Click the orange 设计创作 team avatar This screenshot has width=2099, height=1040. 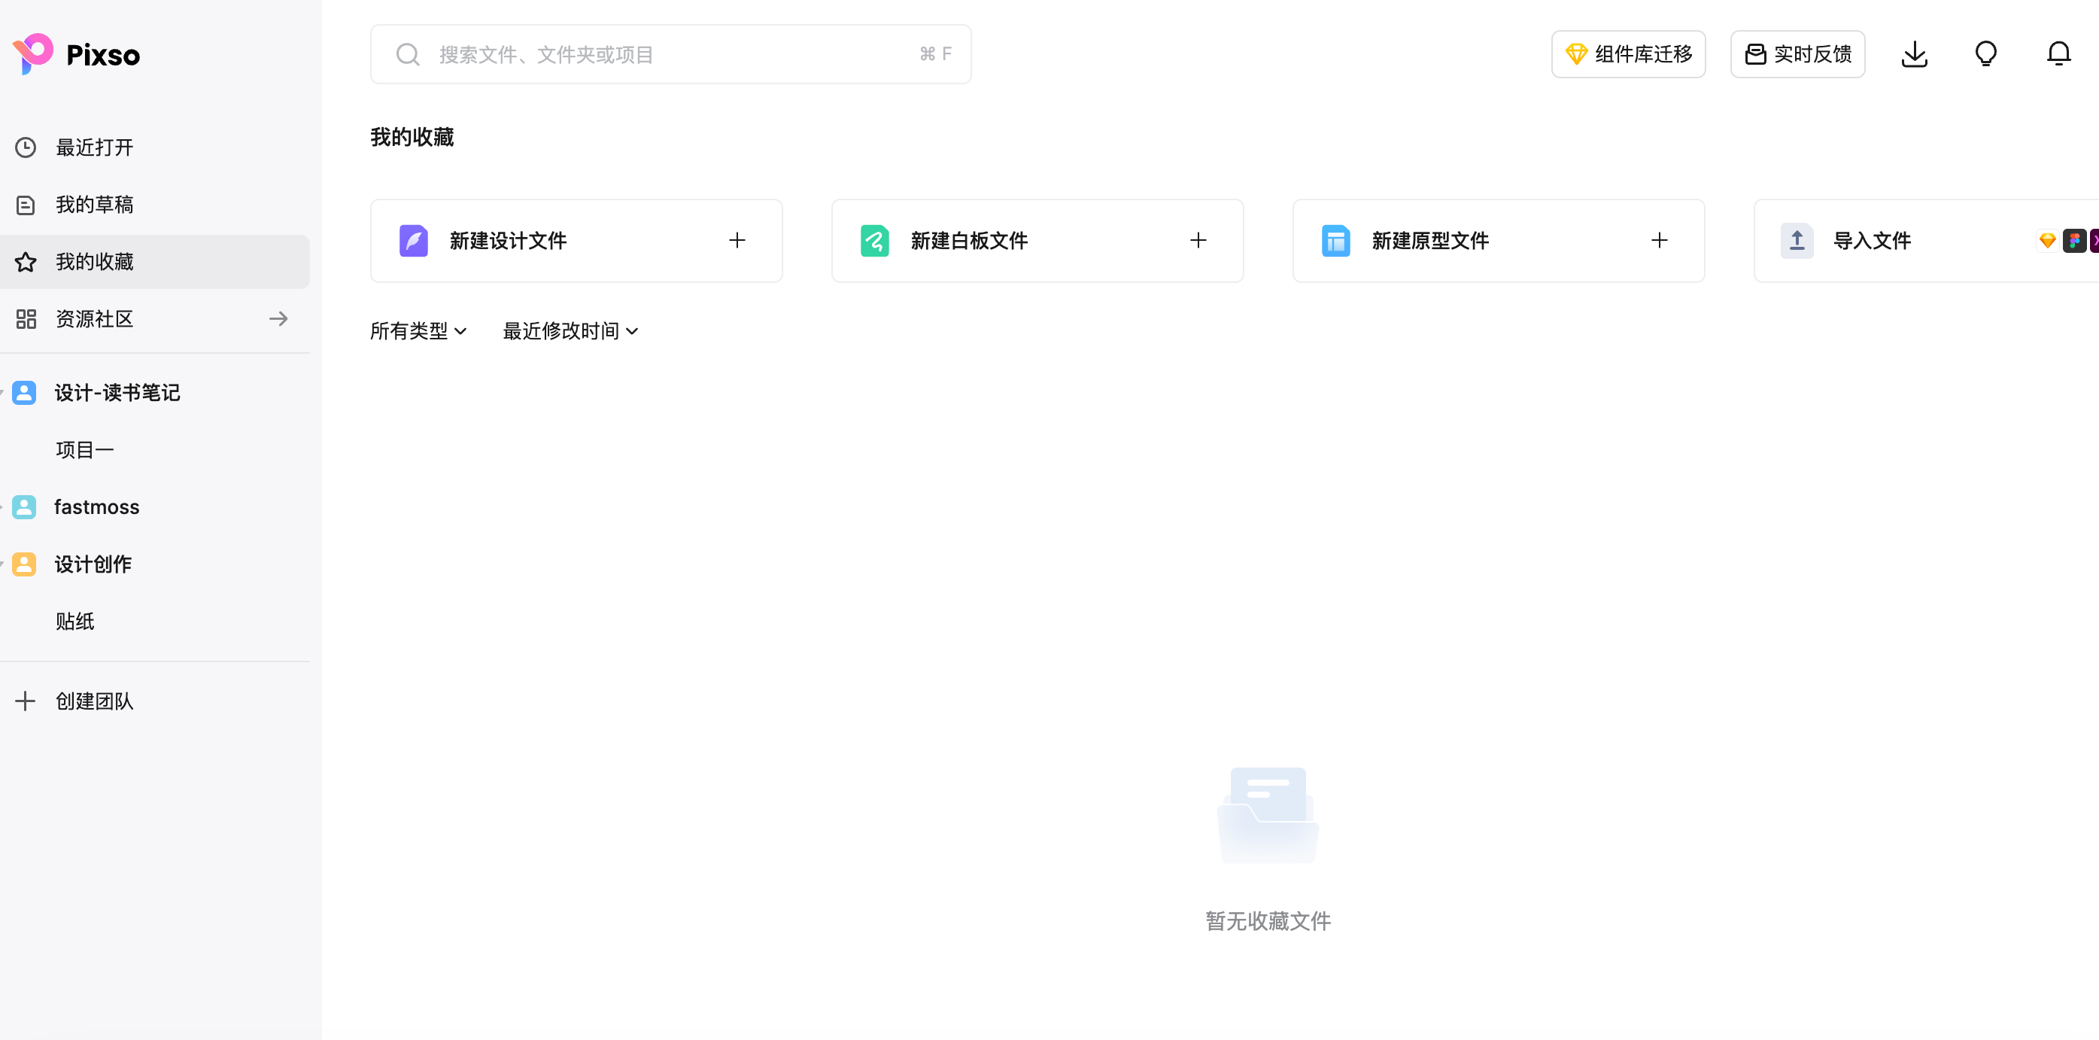24,564
